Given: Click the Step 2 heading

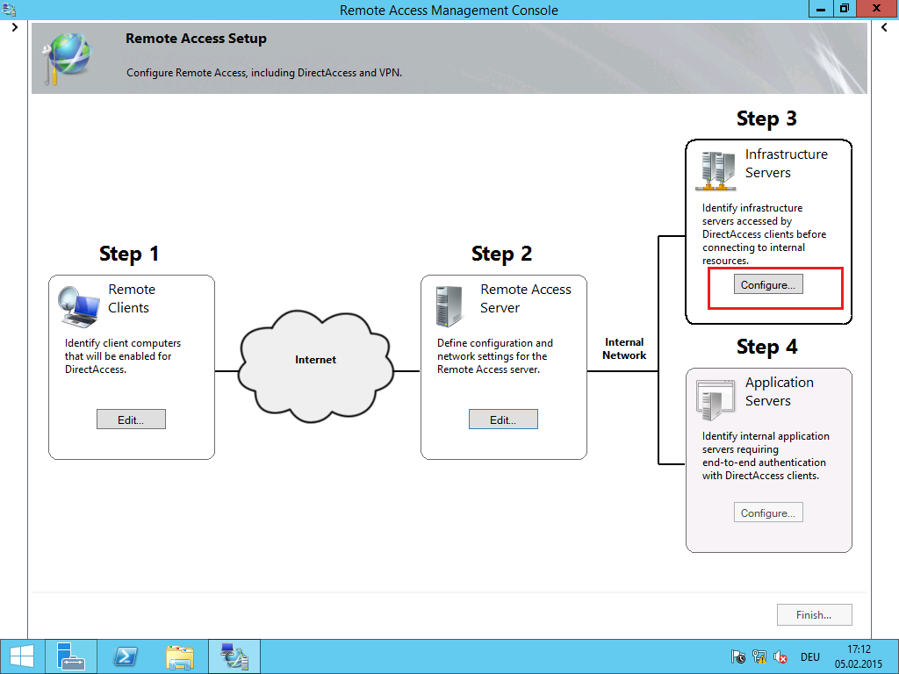Looking at the screenshot, I should coord(501,254).
